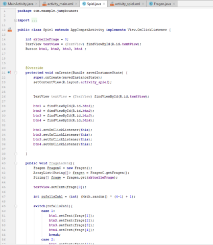Click the XML file icon on activity_spiel.xml tab
213x245 pixels.
coord(112,4)
